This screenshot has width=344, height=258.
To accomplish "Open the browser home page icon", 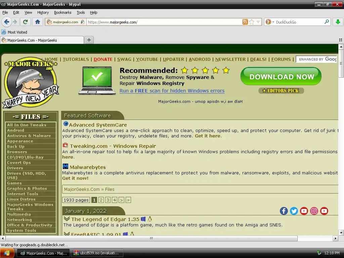I will (x=38, y=22).
